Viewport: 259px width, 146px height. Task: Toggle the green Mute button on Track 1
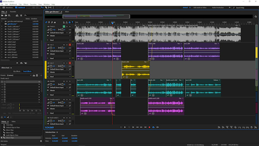pos(64,26)
